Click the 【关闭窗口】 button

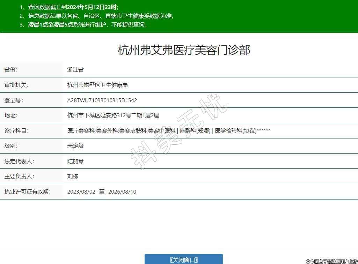[184, 259]
